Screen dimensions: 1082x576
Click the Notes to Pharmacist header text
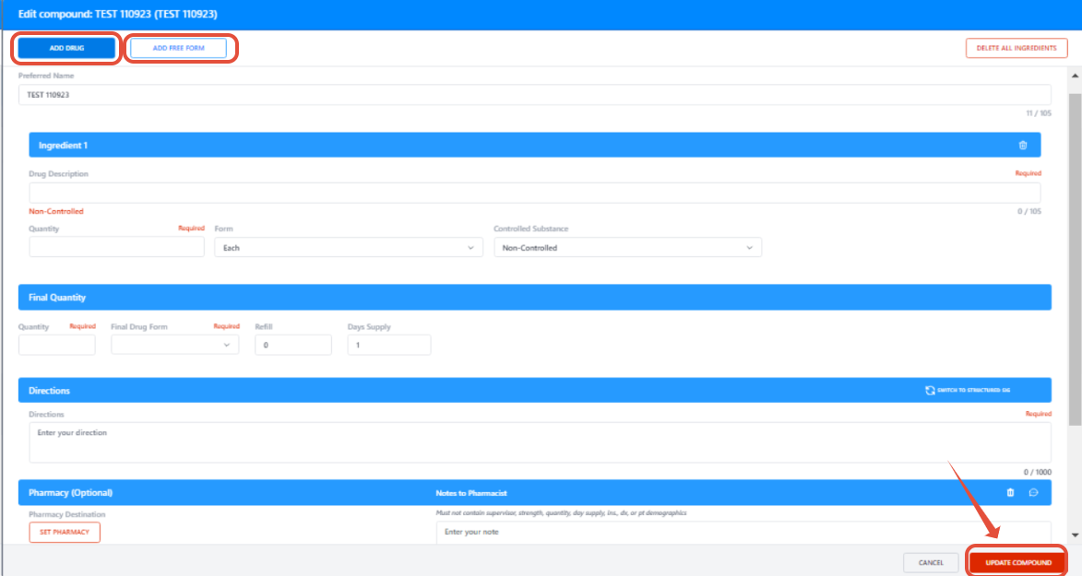471,493
